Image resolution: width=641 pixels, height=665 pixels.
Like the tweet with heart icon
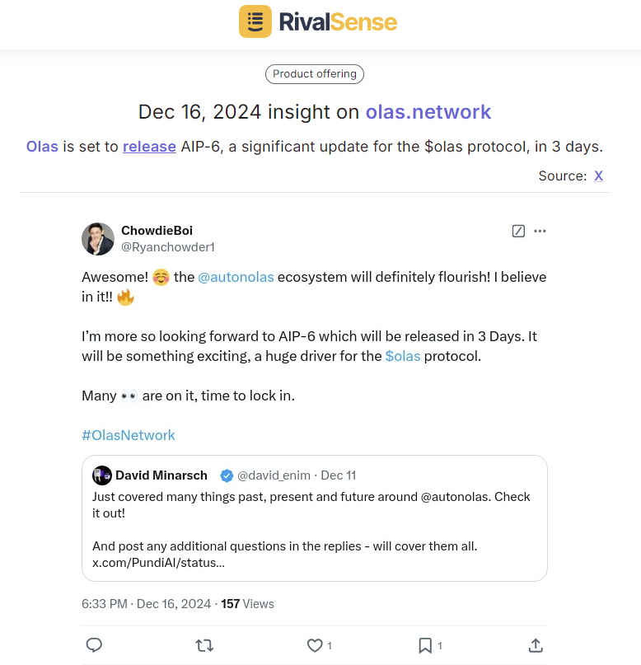(x=315, y=645)
